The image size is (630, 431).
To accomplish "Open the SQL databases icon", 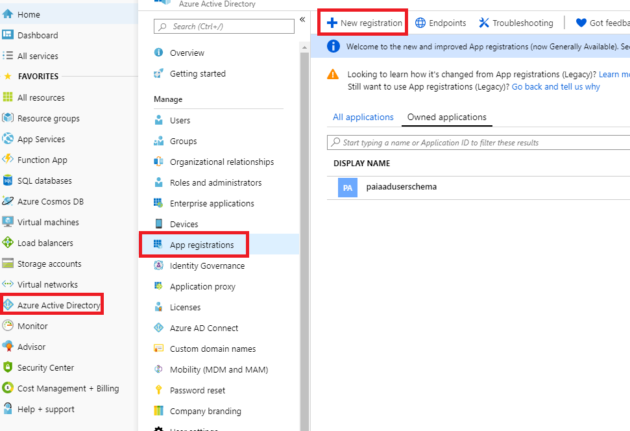I will (8, 180).
